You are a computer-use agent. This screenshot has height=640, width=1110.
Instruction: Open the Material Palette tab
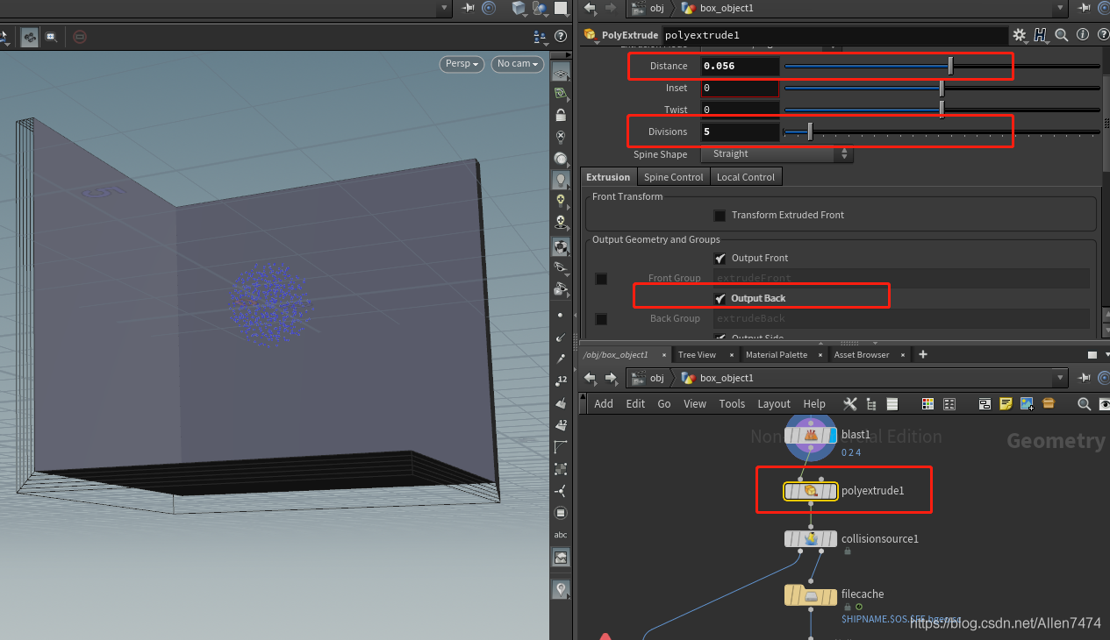coord(777,355)
